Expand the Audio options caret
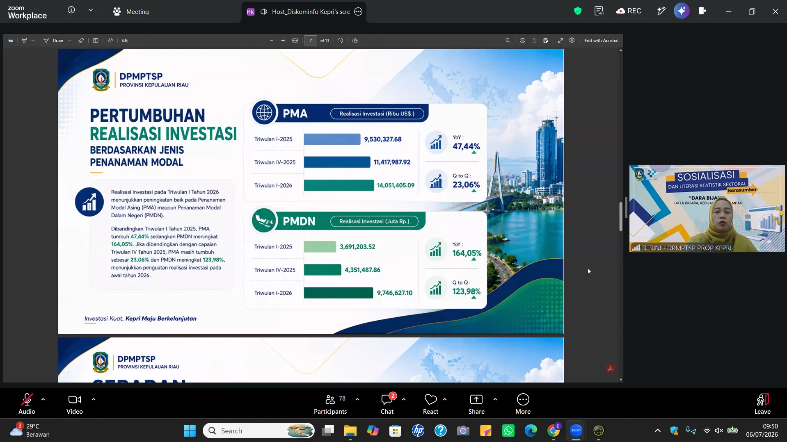This screenshot has height=442, width=787. [x=43, y=399]
